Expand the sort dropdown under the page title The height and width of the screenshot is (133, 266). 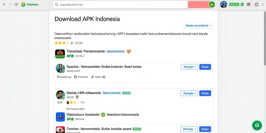coord(198,25)
